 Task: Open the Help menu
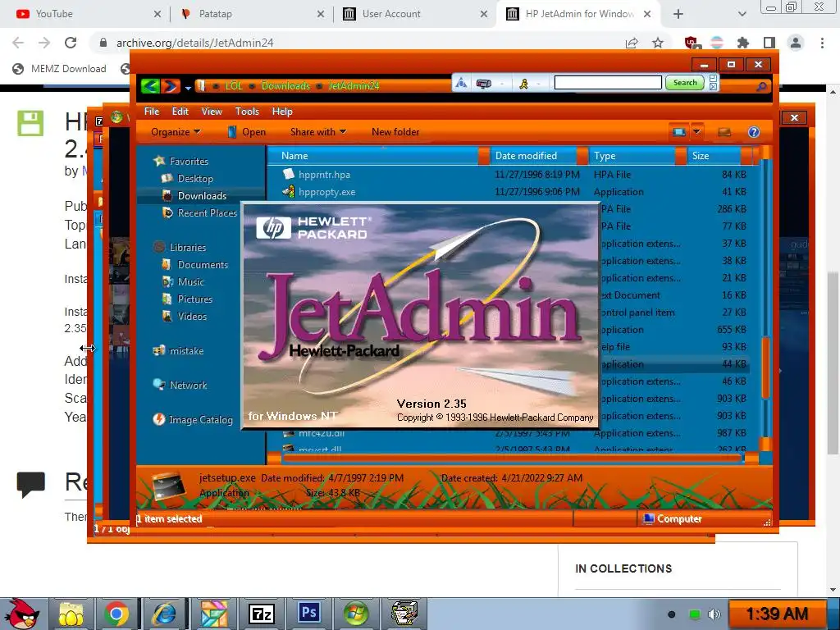(x=282, y=112)
